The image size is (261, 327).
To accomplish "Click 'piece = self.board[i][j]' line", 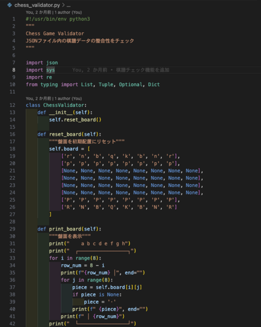I will [107, 287].
